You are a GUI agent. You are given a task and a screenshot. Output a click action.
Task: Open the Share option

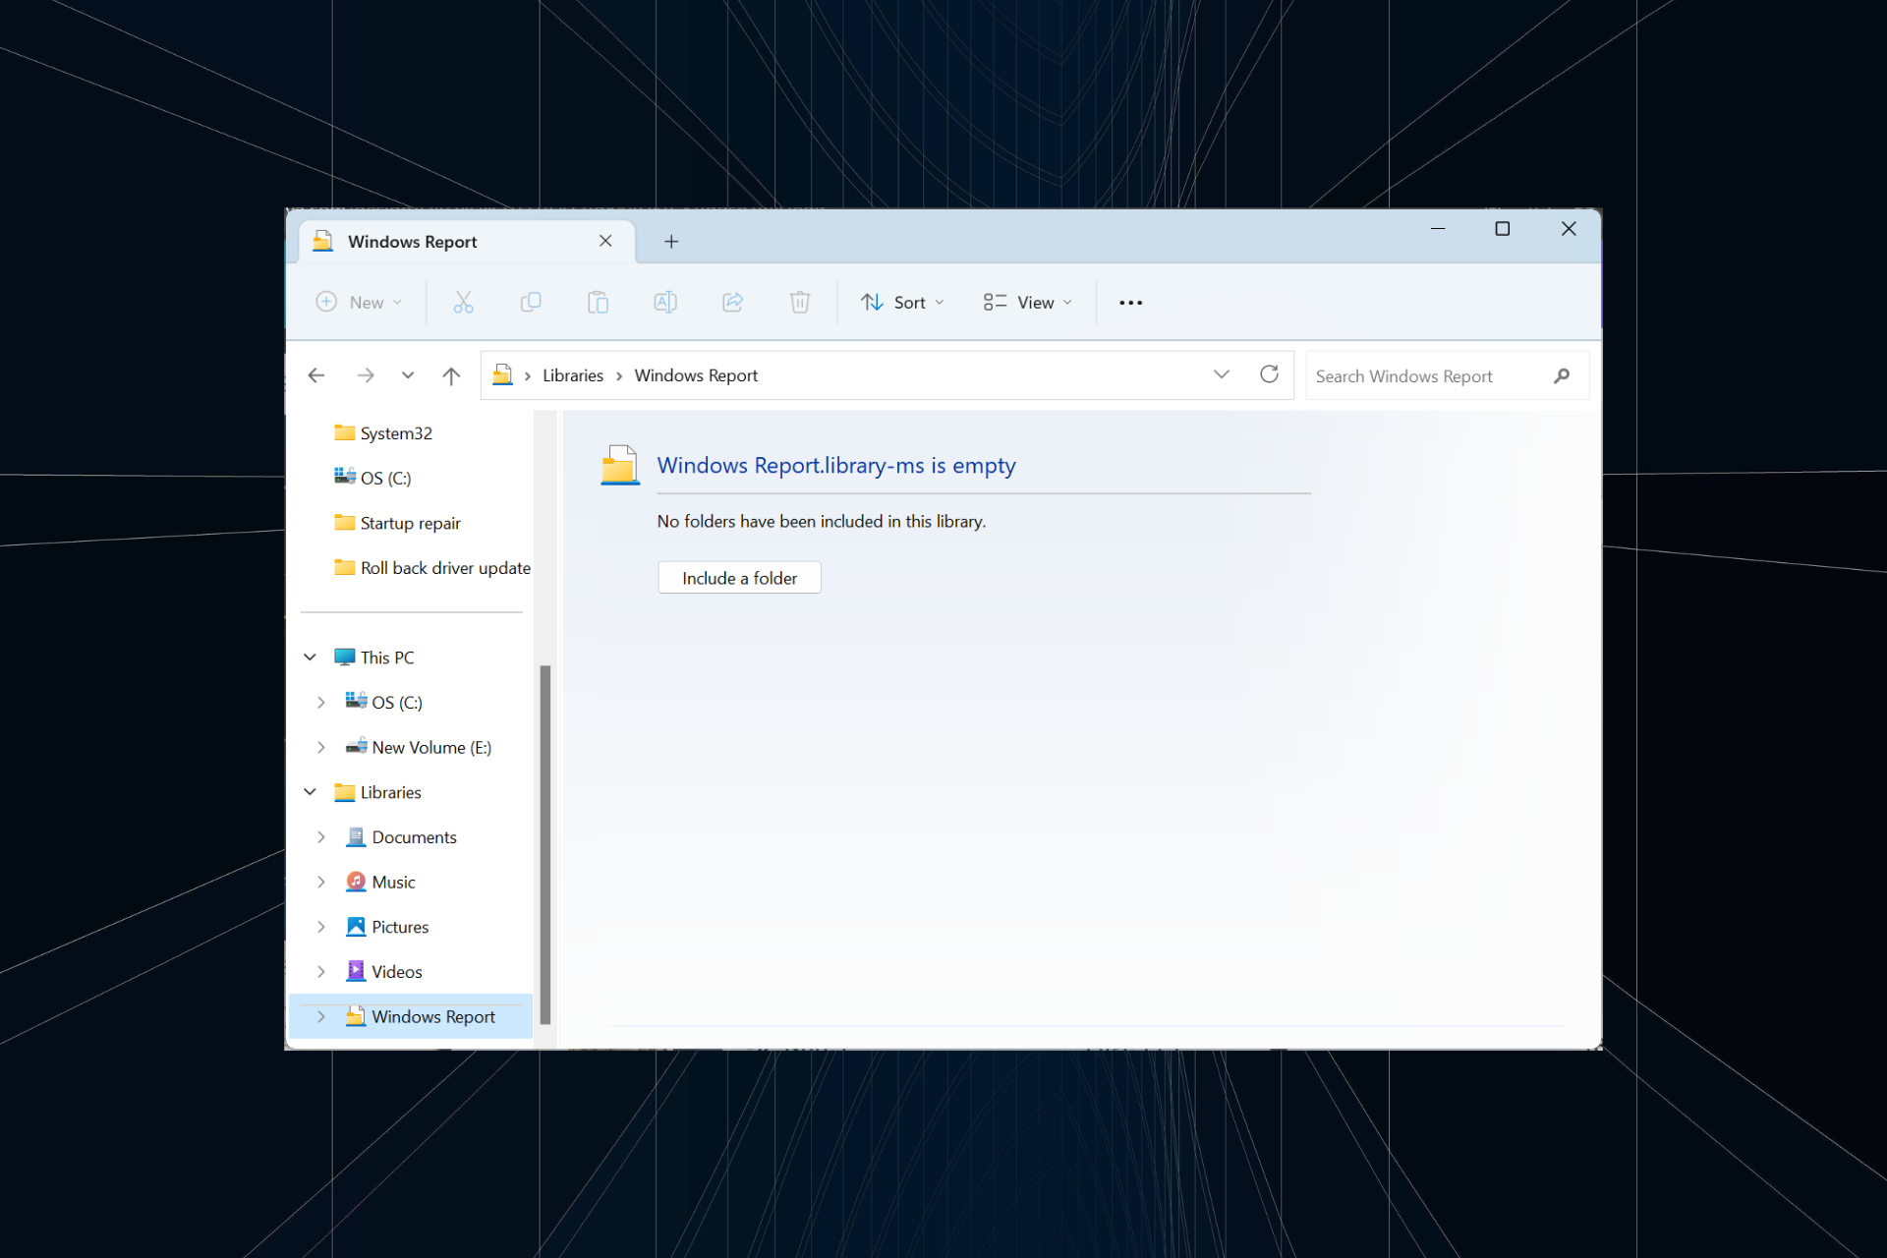click(x=732, y=302)
